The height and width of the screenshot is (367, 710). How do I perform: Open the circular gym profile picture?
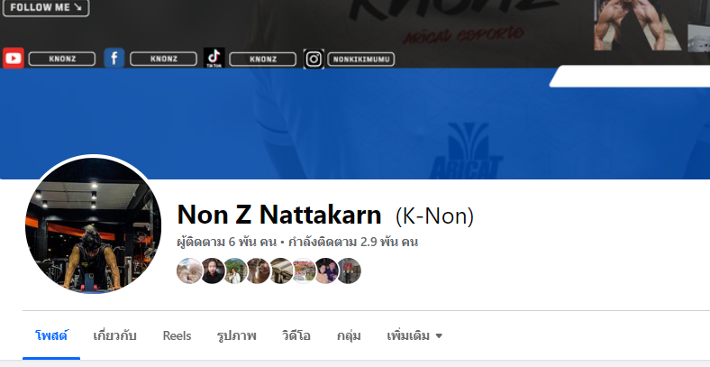pos(93,225)
